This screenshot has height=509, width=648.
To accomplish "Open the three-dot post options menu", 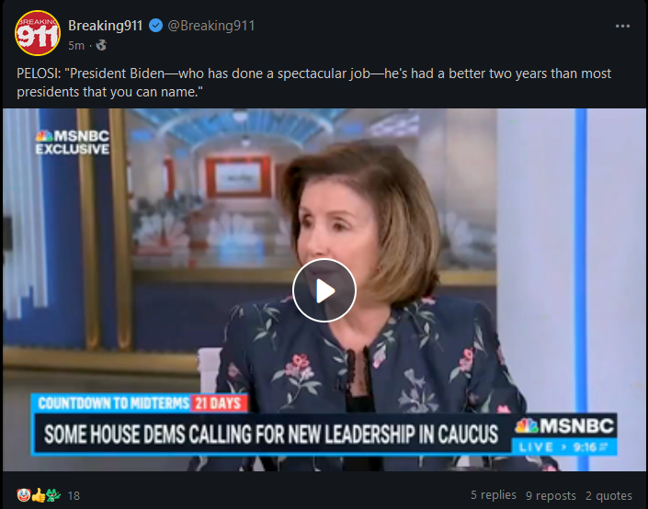I will click(x=622, y=26).
